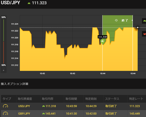Image resolution: width=146 pixels, height=117 pixels.
Task: Click 取引終了 status in GBP/JPY row
Action: click(x=111, y=114)
